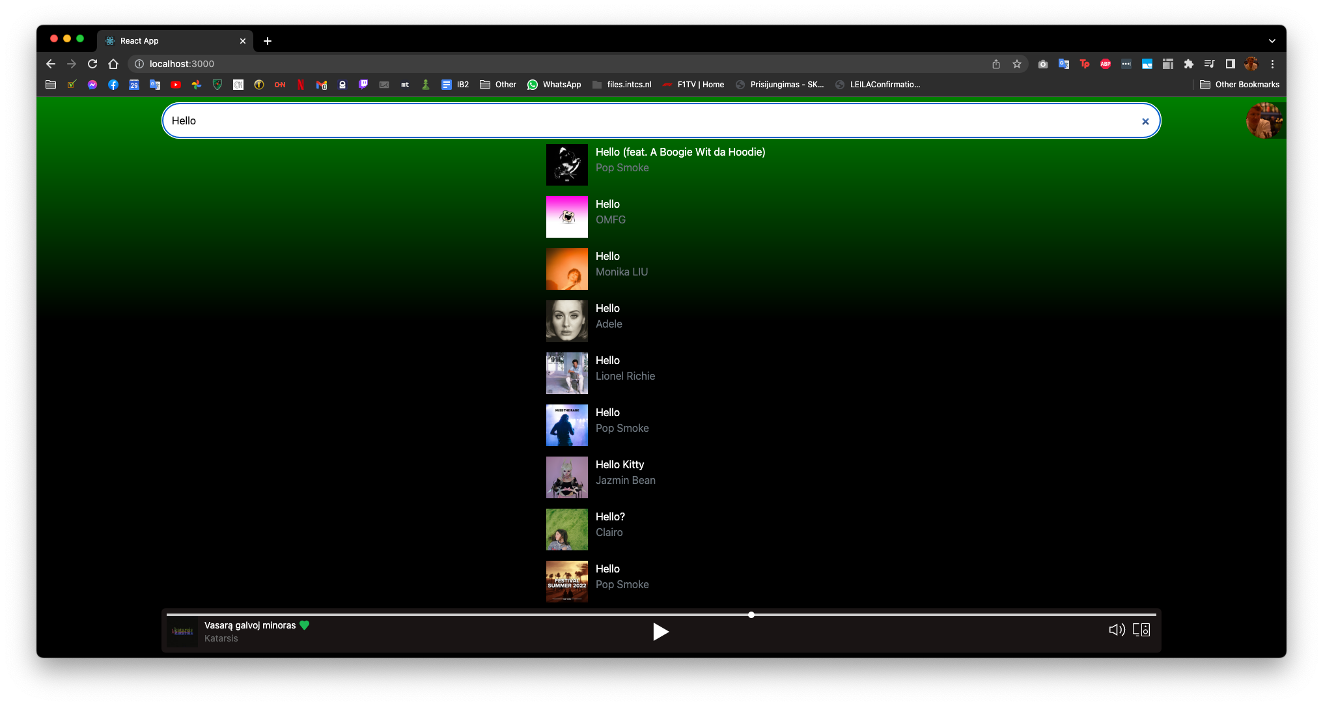The width and height of the screenshot is (1323, 706).
Task: Toggle the browser side panel
Action: tap(1231, 64)
